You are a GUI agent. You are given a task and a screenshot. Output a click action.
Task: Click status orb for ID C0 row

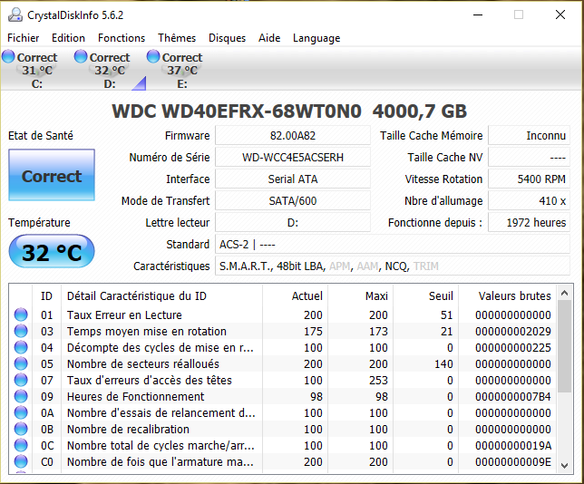21,461
